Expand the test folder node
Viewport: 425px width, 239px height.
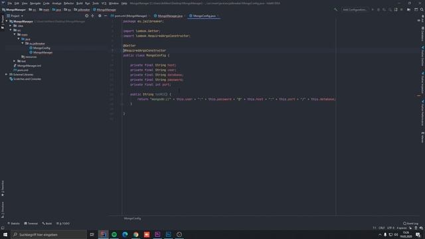tap(15, 61)
